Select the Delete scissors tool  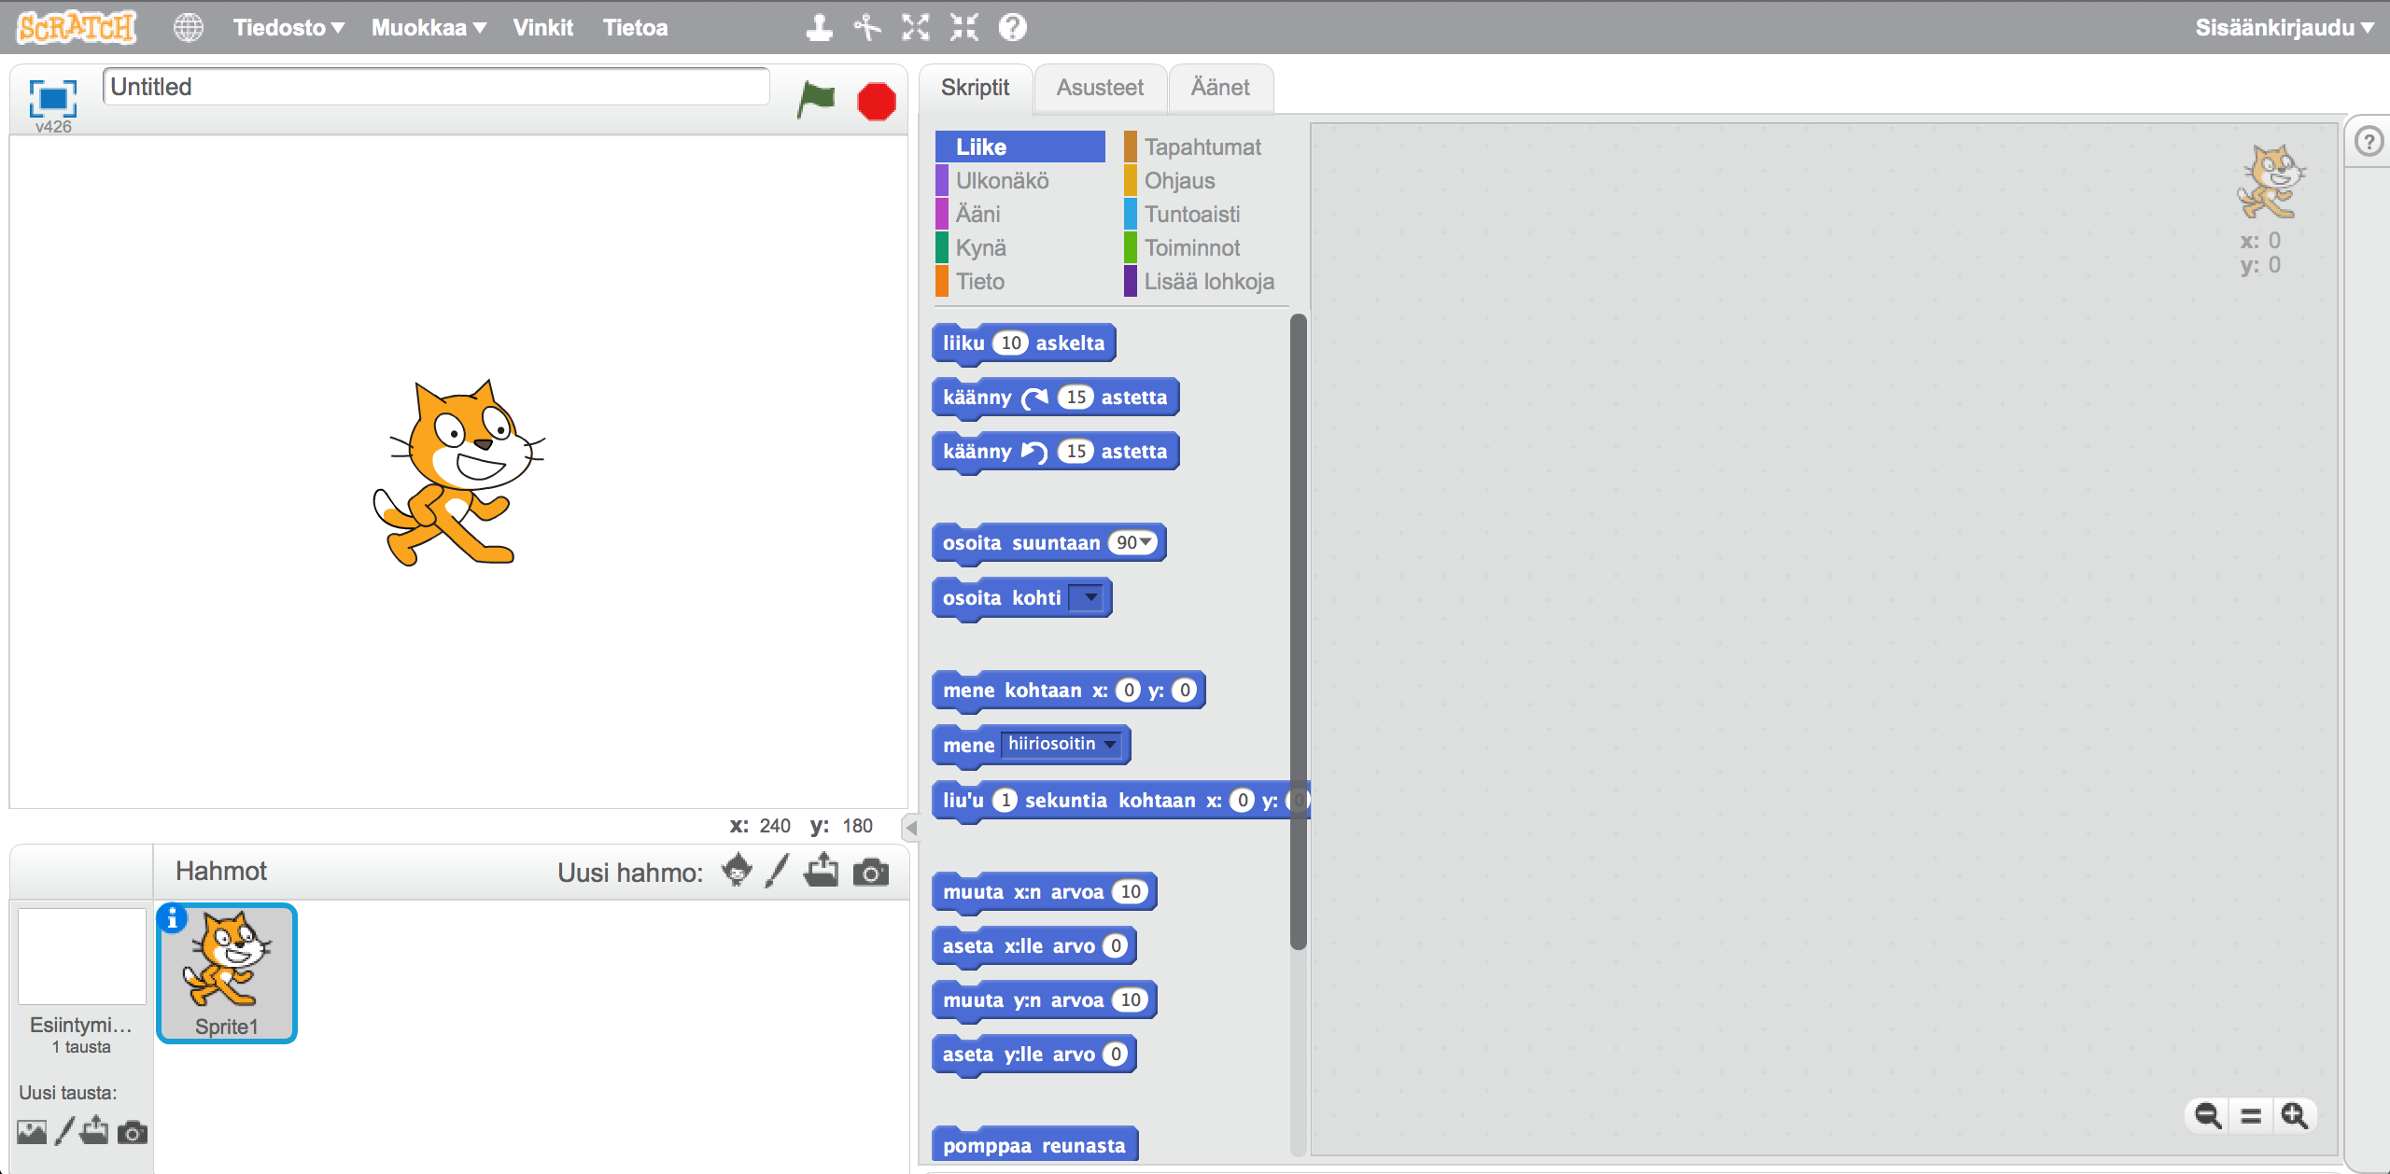(867, 27)
